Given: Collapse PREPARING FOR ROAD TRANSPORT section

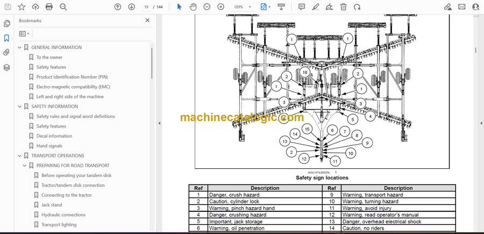Looking at the screenshot, I should point(25,166).
